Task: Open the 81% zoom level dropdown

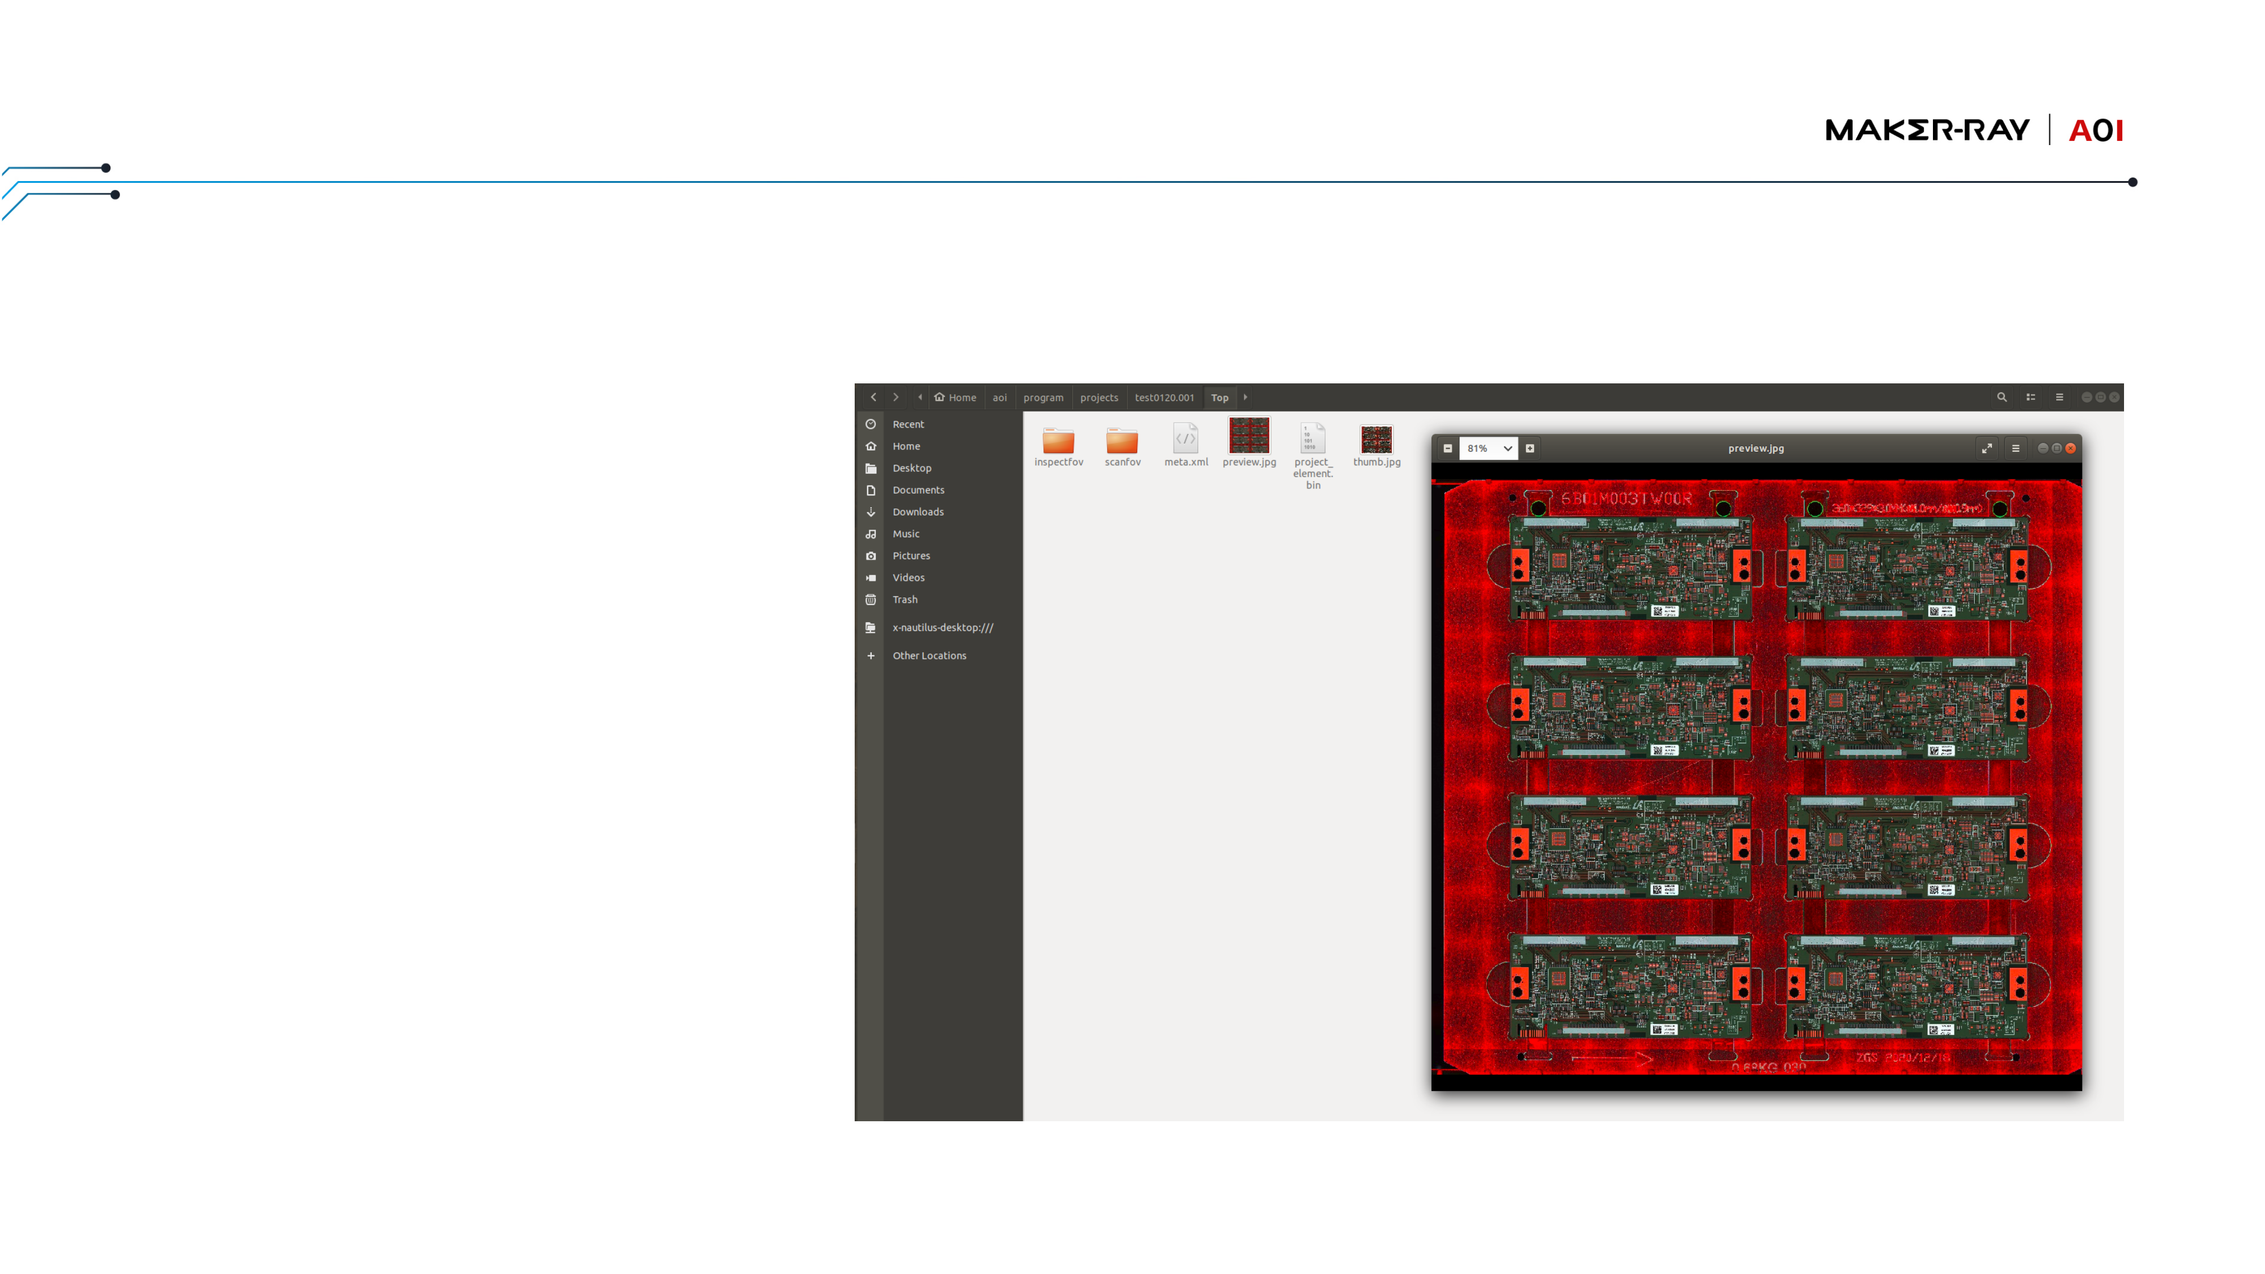Action: [x=1507, y=448]
